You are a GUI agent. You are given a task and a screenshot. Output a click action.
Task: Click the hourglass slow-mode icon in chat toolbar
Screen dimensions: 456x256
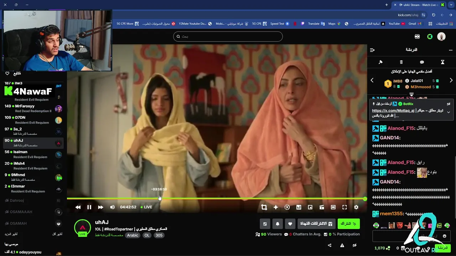coord(442,62)
